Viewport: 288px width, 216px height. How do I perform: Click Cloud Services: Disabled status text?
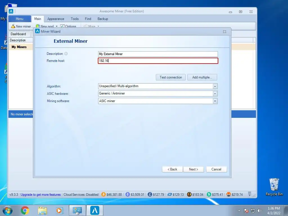pyautogui.click(x=81, y=195)
